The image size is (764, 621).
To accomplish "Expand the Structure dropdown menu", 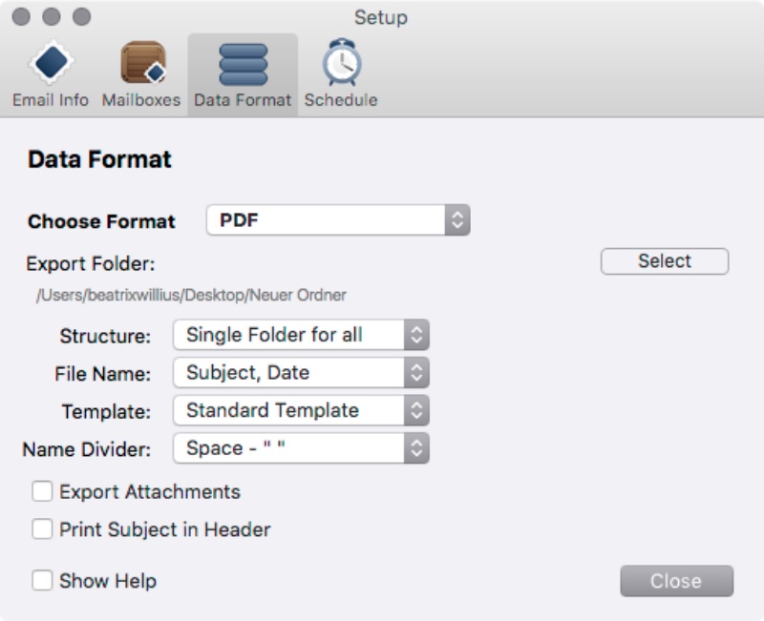I will click(301, 335).
